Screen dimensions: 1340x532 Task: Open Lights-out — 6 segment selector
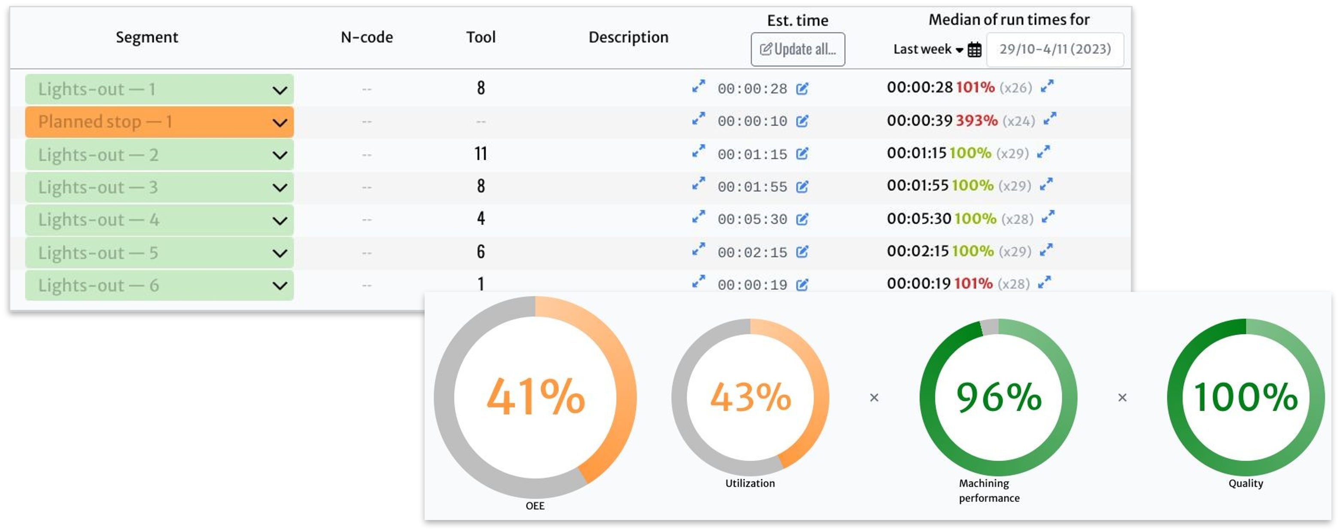point(159,285)
